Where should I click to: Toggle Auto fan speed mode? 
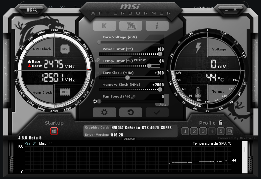163,104
